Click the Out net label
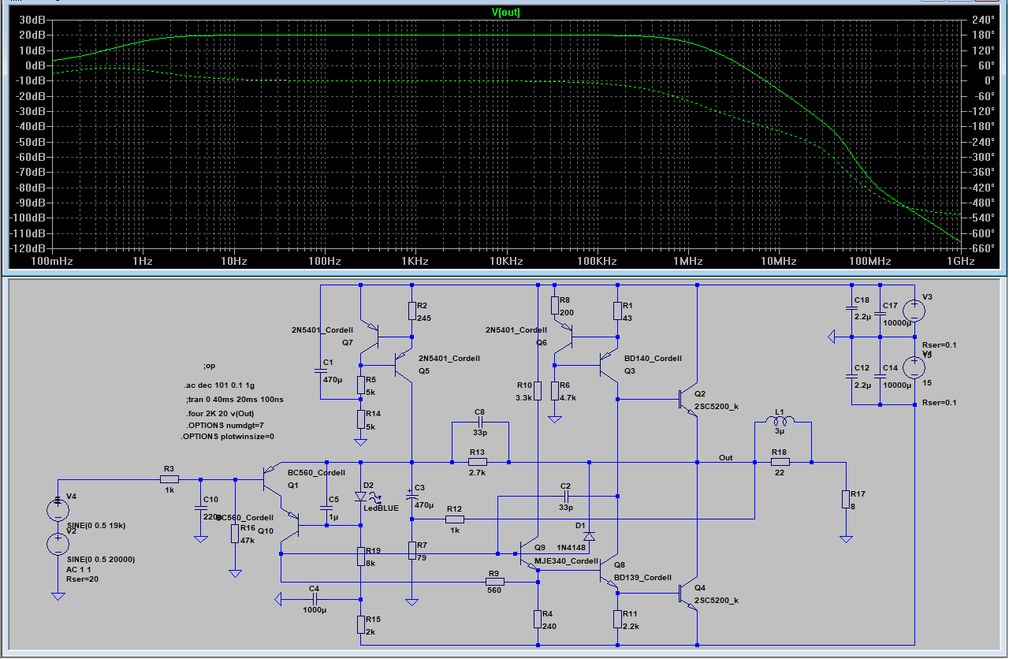Viewport: 1009px width, 659px height. click(x=725, y=457)
